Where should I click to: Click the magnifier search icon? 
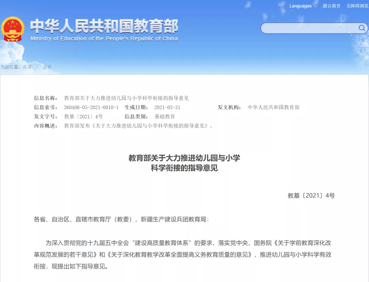pos(361,28)
